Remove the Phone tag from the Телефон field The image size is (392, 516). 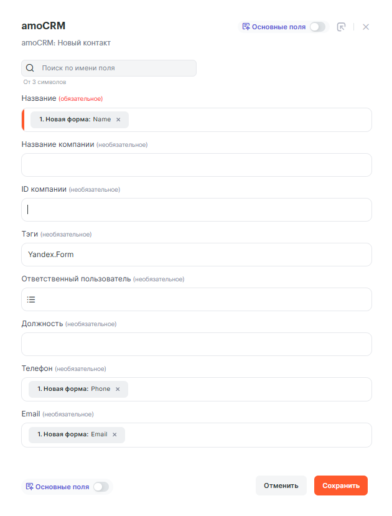(118, 389)
